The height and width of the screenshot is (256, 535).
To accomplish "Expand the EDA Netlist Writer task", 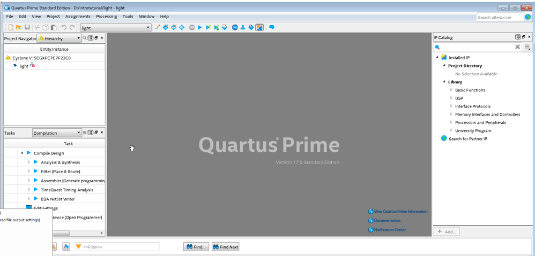I will 29,199.
